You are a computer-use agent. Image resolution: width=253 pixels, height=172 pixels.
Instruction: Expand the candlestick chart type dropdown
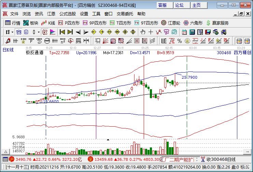[x=39, y=32]
